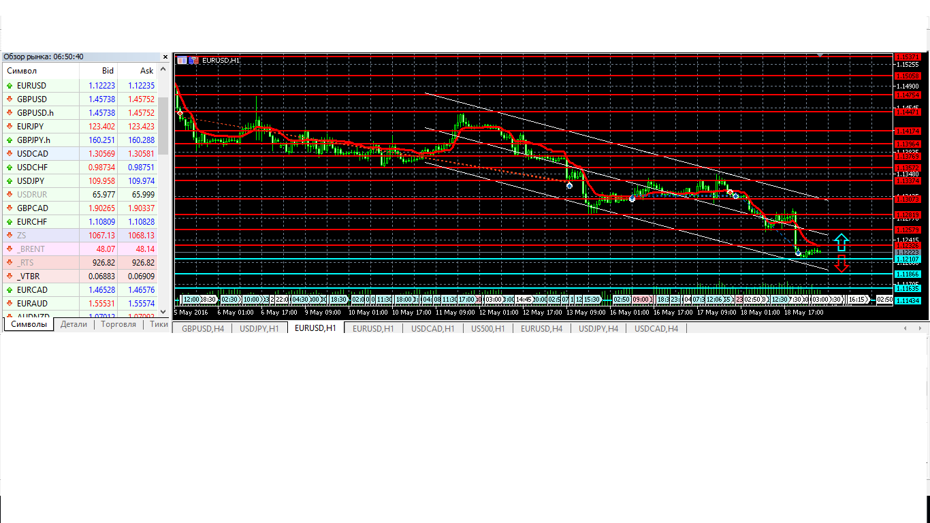Switch to GBPUSD,H4 chart tab

(203, 328)
